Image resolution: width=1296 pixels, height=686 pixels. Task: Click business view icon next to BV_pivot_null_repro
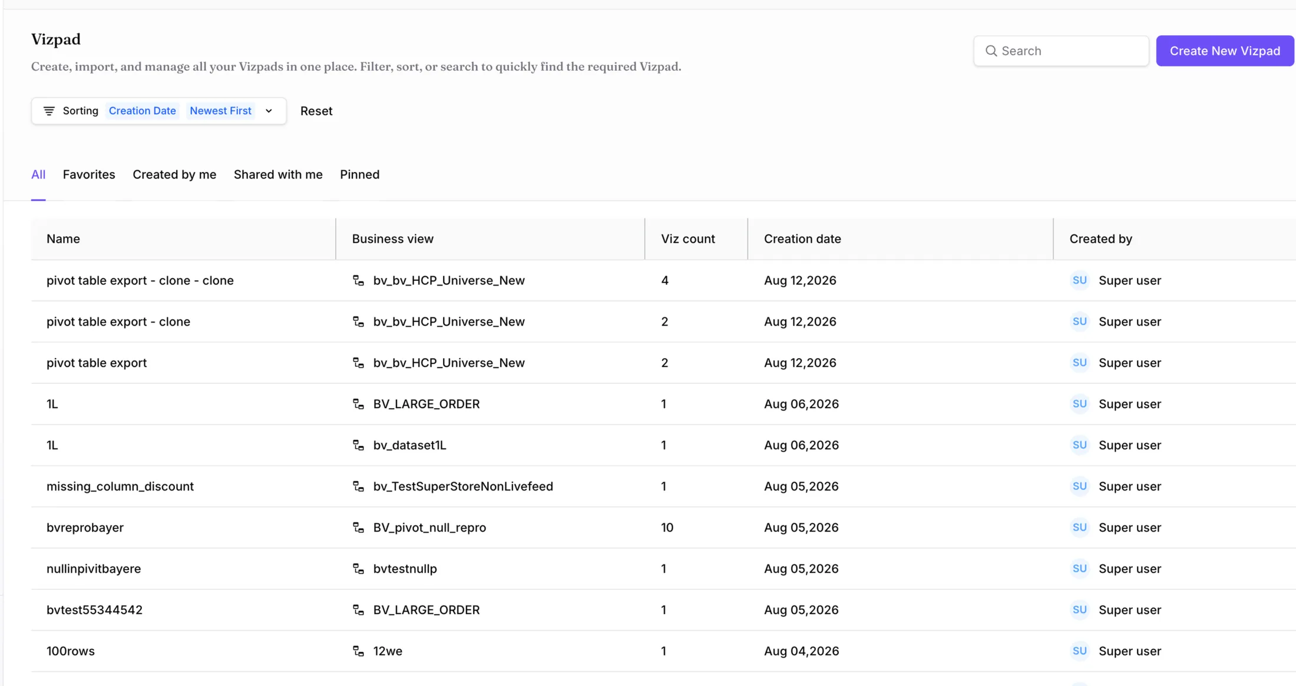click(x=358, y=528)
